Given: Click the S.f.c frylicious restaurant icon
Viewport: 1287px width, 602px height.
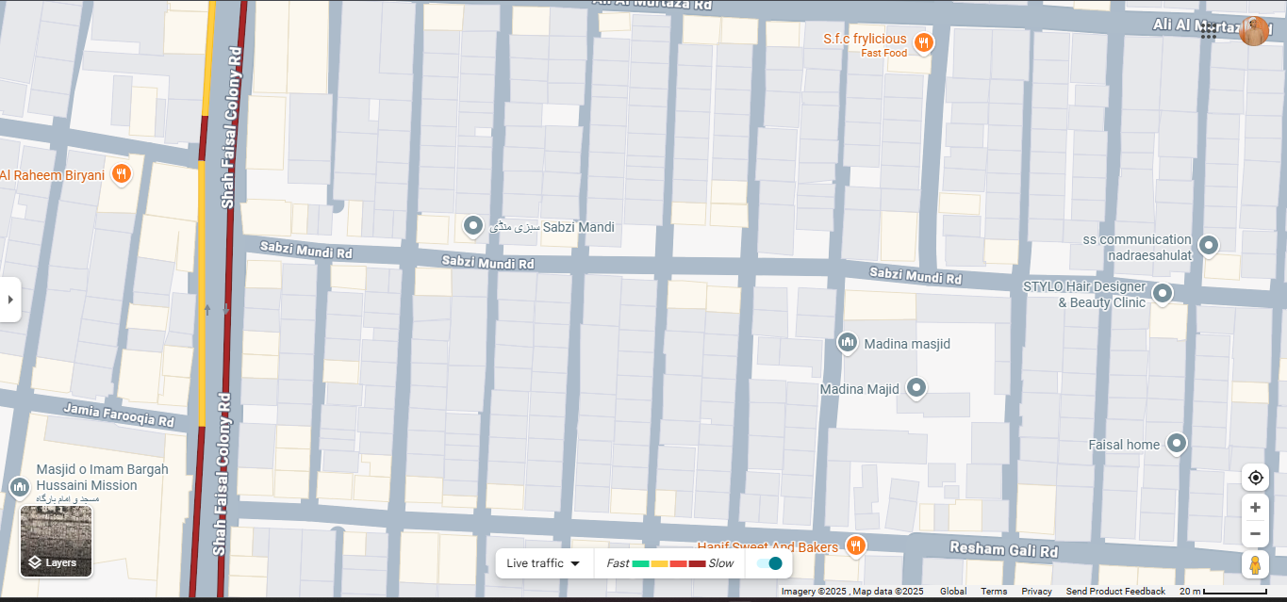Looking at the screenshot, I should 924,41.
